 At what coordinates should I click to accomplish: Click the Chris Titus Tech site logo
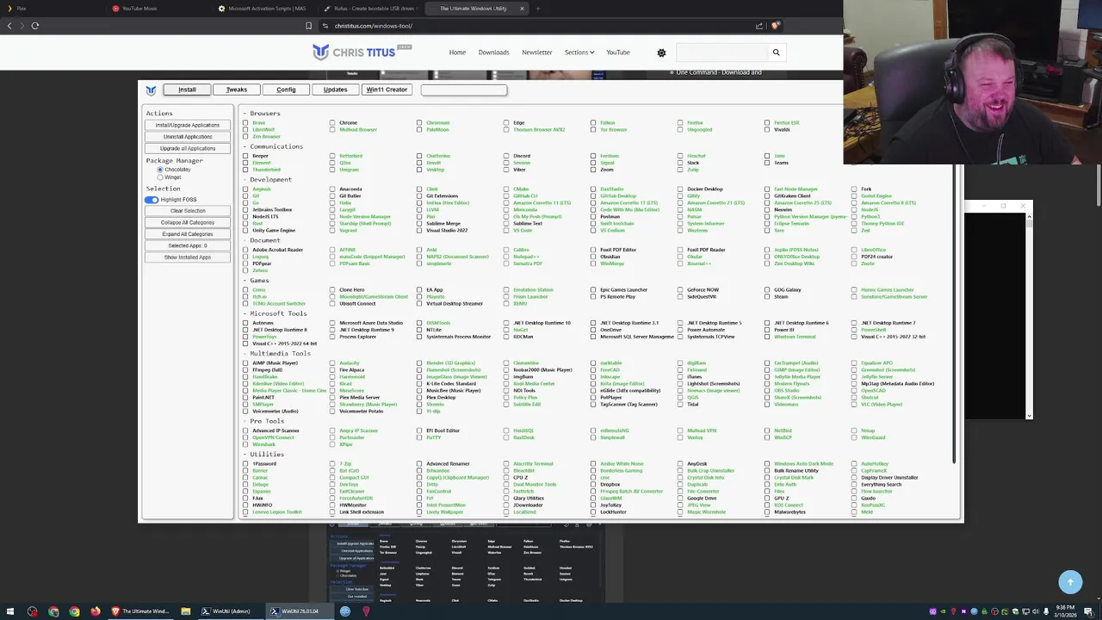[362, 53]
